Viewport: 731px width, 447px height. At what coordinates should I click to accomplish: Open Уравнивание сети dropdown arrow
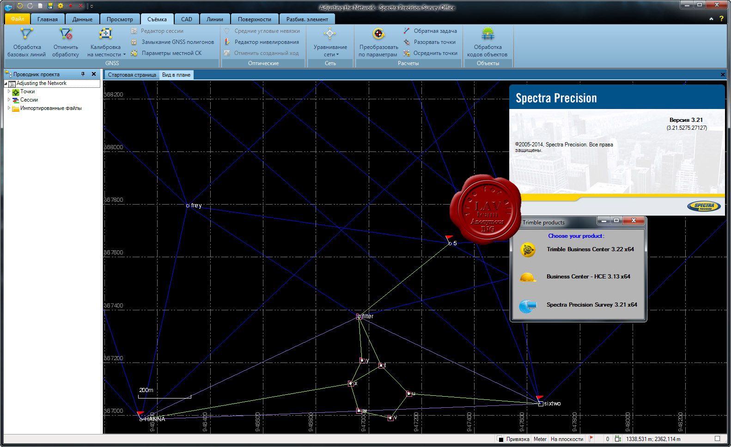tap(338, 54)
